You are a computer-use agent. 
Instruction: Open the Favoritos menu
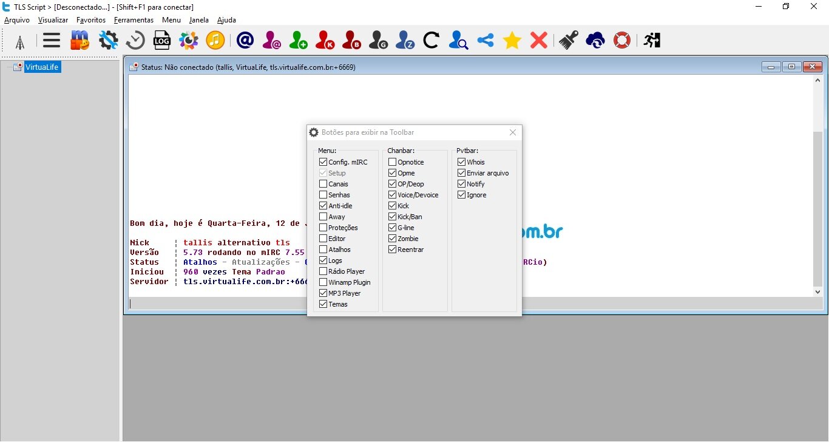[x=90, y=20]
